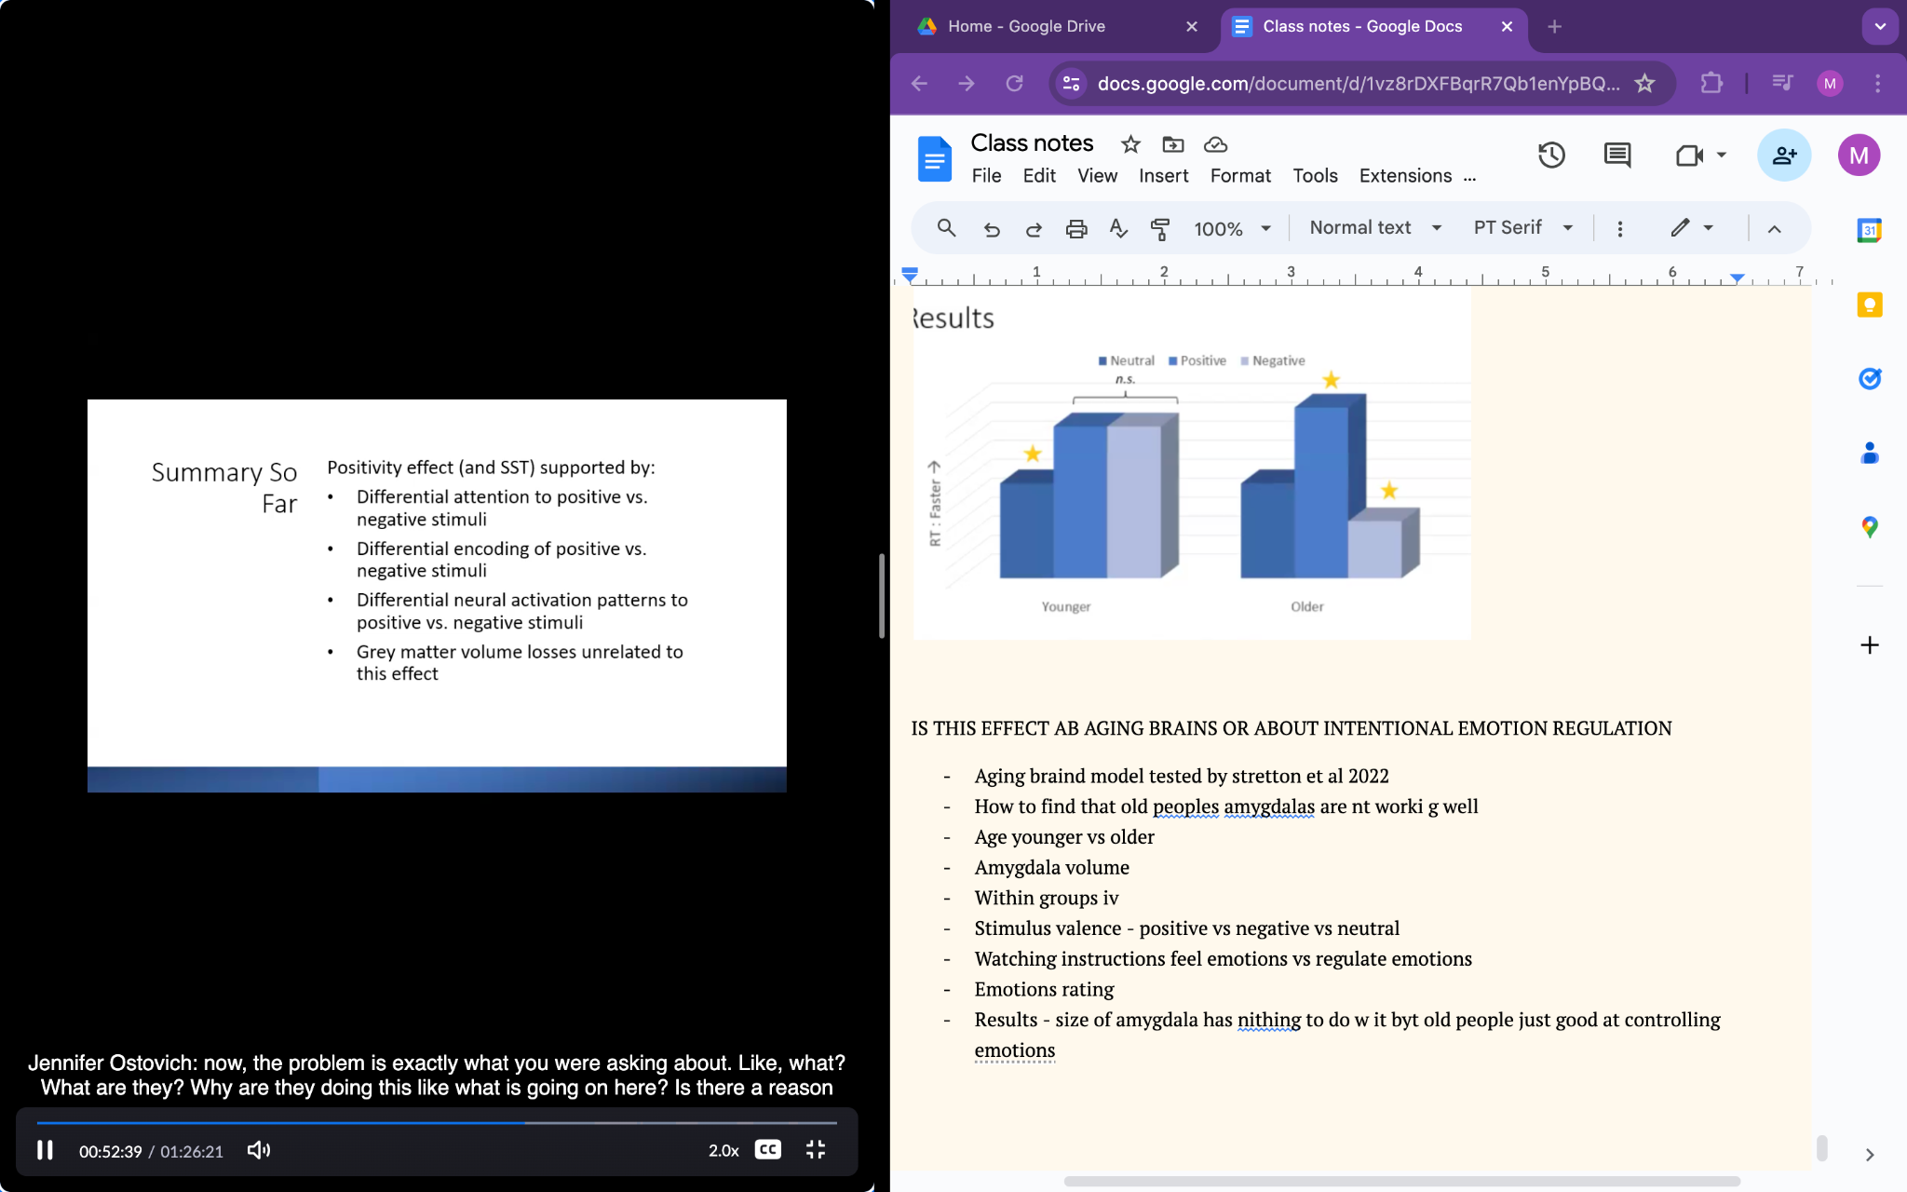Mute the video volume speaker
1907x1192 pixels.
(x=258, y=1150)
